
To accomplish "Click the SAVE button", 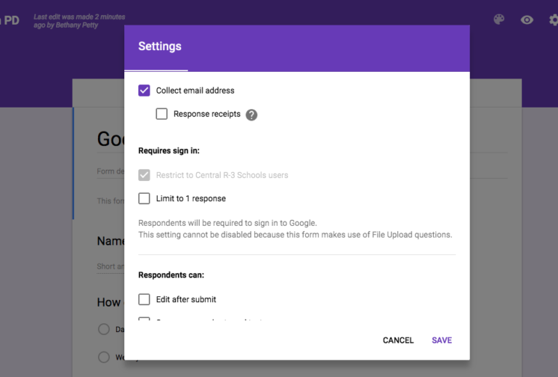I will click(442, 341).
